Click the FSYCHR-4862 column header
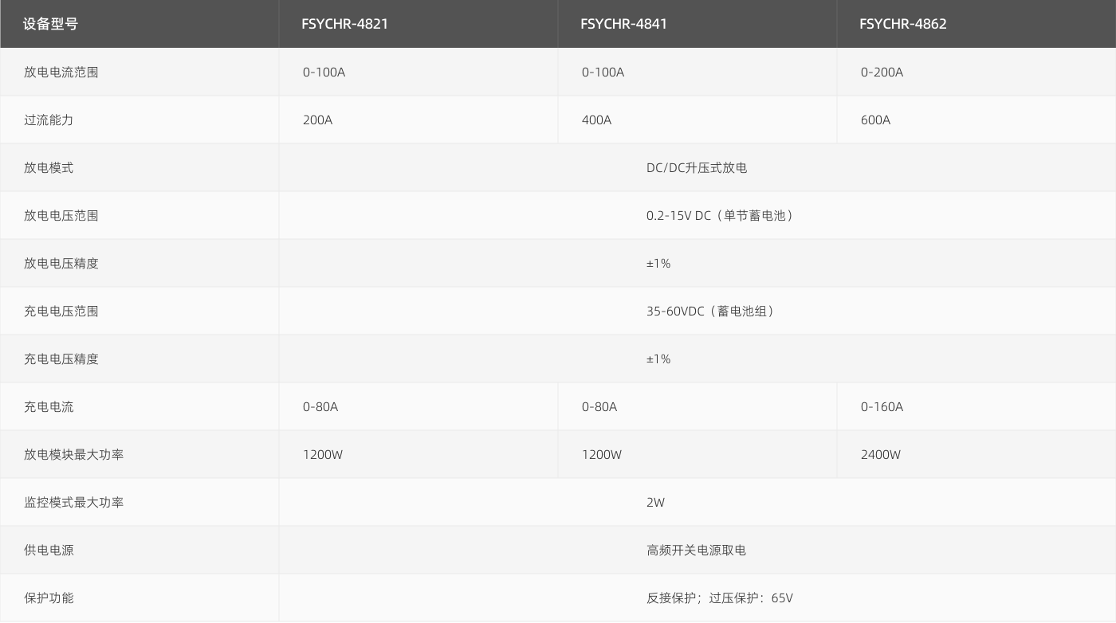 [x=902, y=24]
